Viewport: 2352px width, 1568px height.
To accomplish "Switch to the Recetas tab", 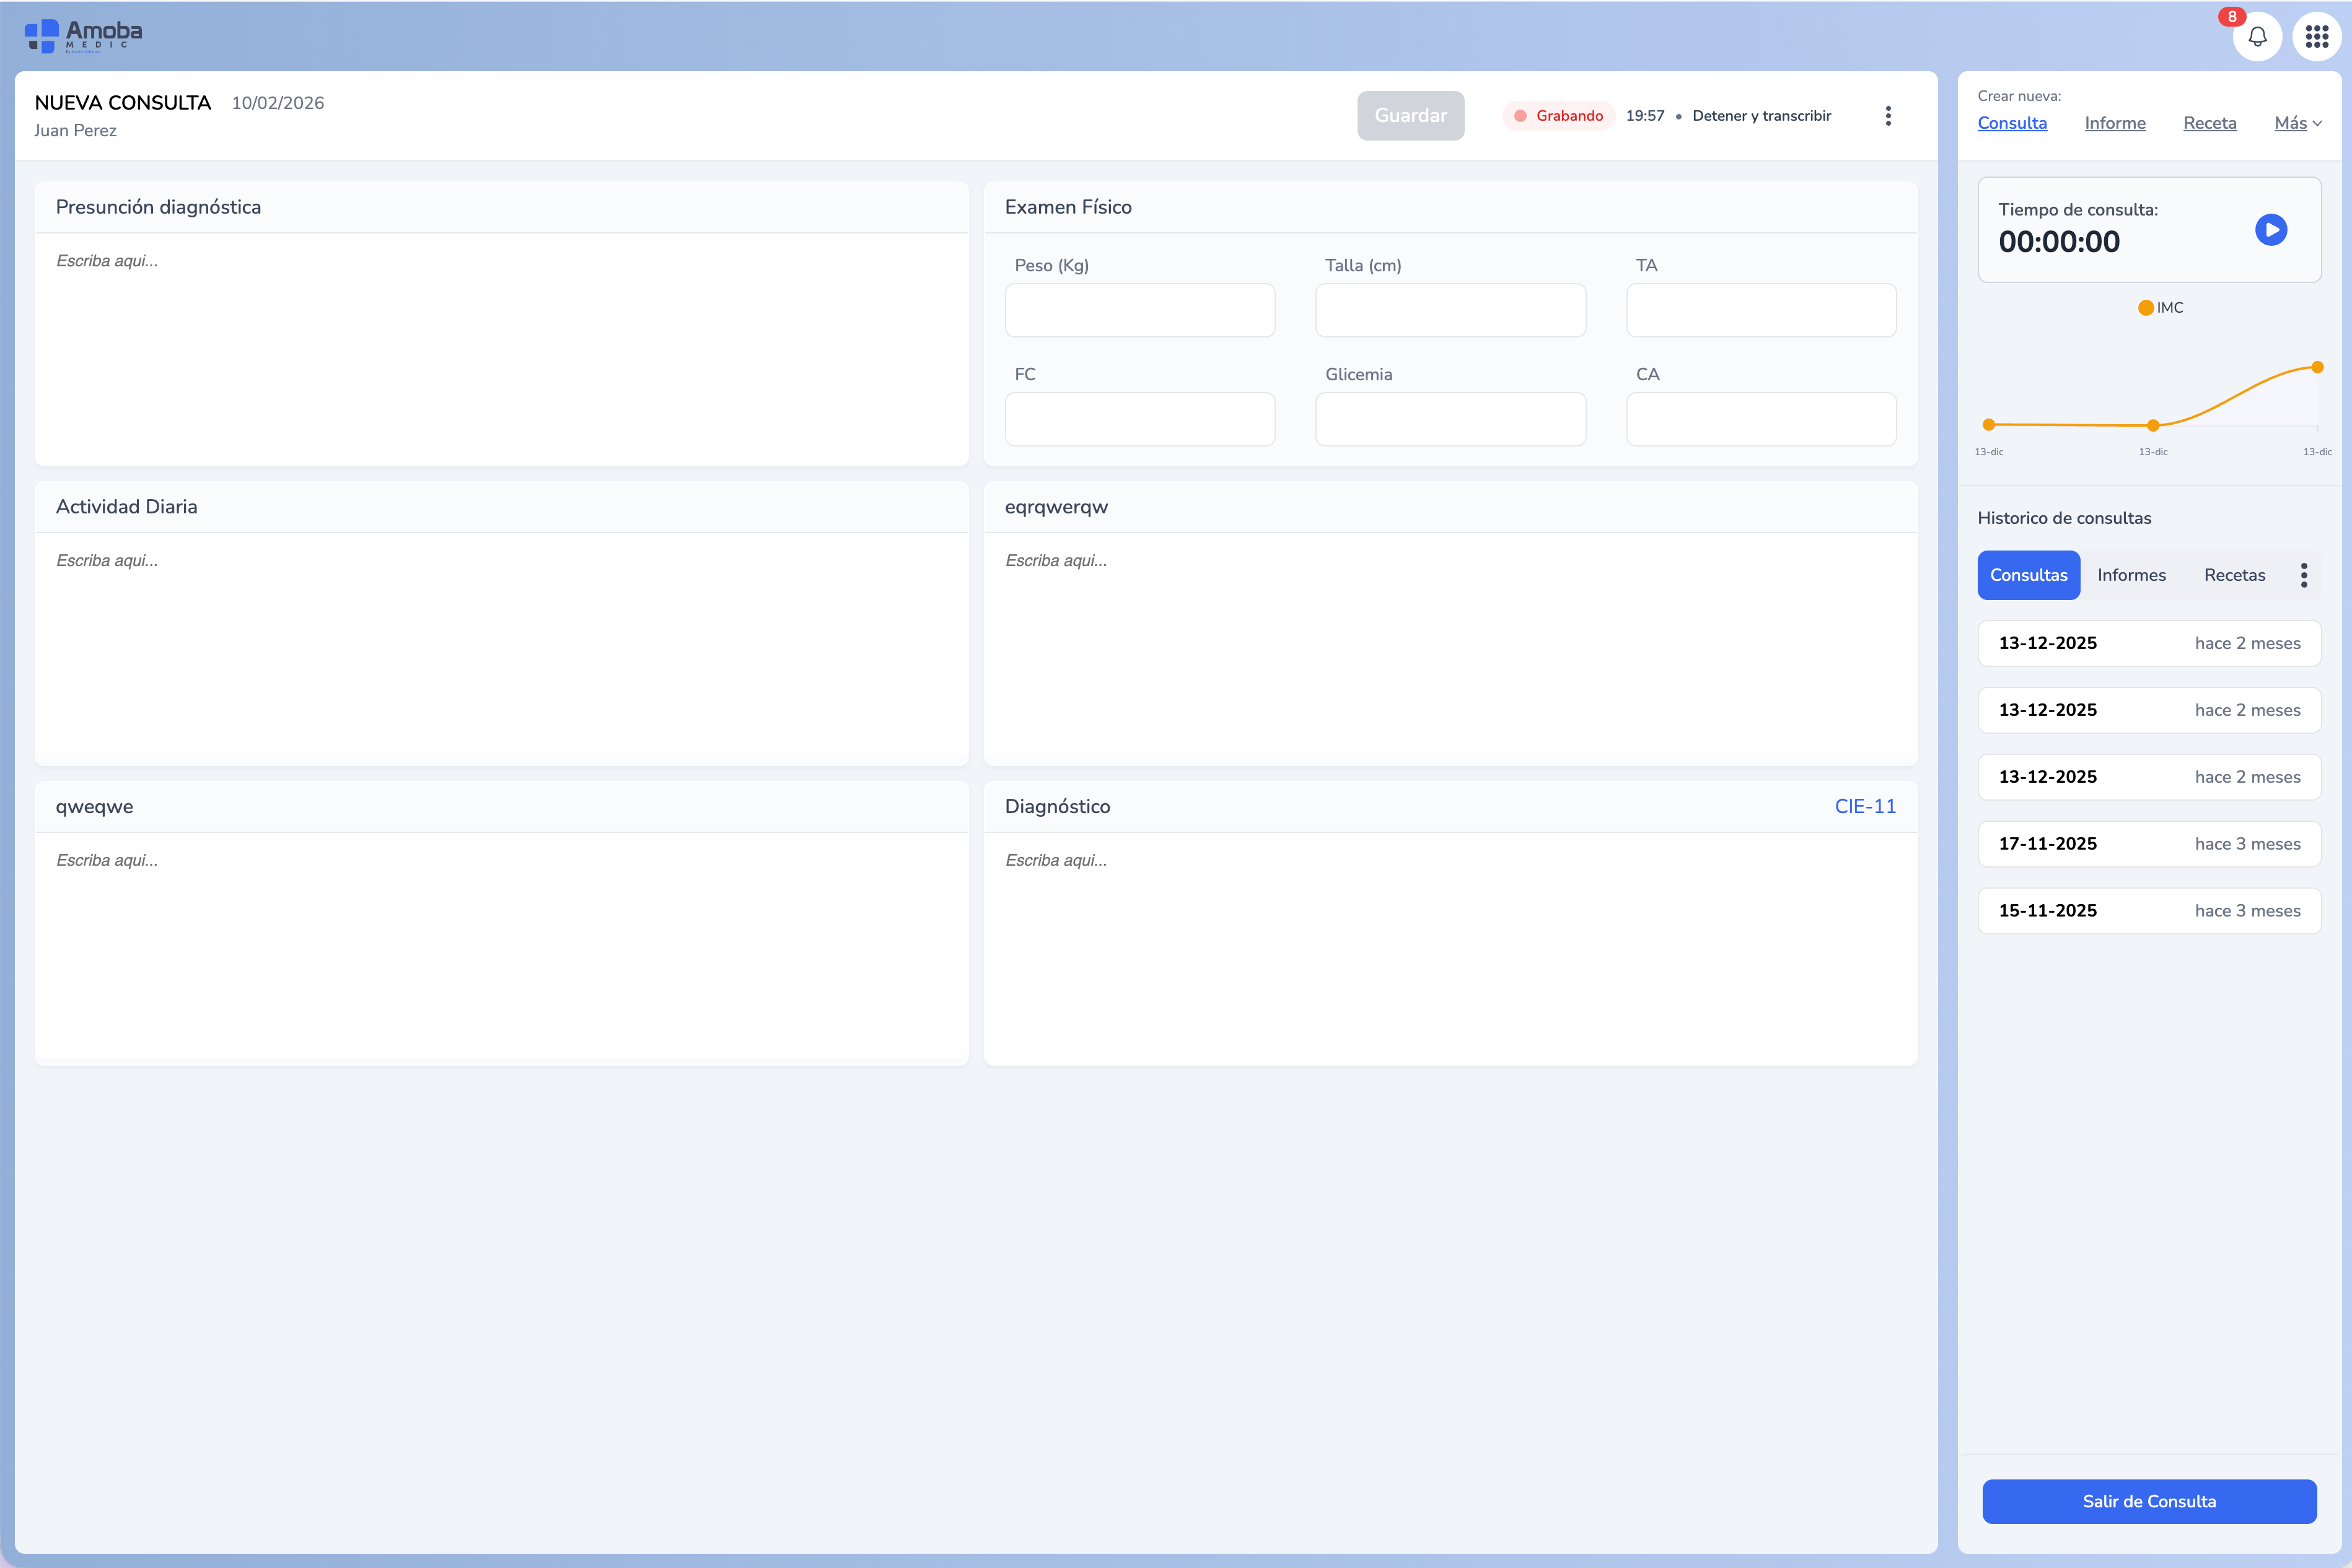I will click(x=2234, y=575).
